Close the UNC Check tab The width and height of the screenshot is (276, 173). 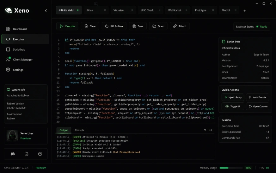(x=159, y=10)
